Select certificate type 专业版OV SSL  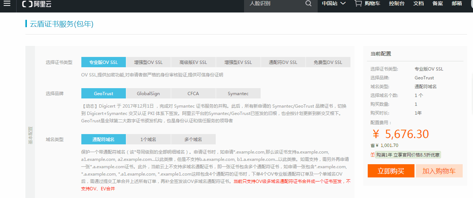coord(103,62)
